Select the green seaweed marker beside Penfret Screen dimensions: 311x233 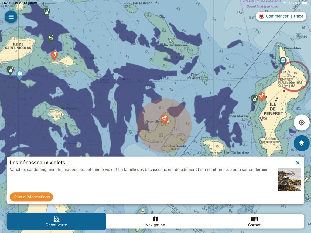pos(254,98)
